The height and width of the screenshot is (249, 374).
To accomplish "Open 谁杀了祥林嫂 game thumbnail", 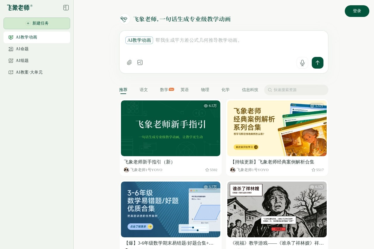I will tap(277, 209).
